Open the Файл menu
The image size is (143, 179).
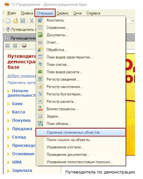click(x=11, y=13)
